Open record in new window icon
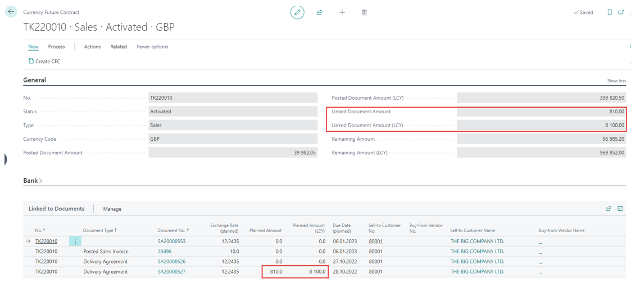The image size is (631, 287). click(x=621, y=12)
